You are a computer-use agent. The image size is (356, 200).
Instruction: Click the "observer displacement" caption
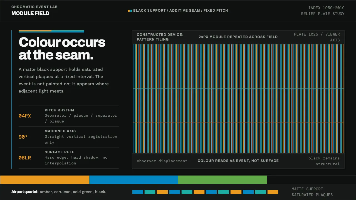click(162, 161)
